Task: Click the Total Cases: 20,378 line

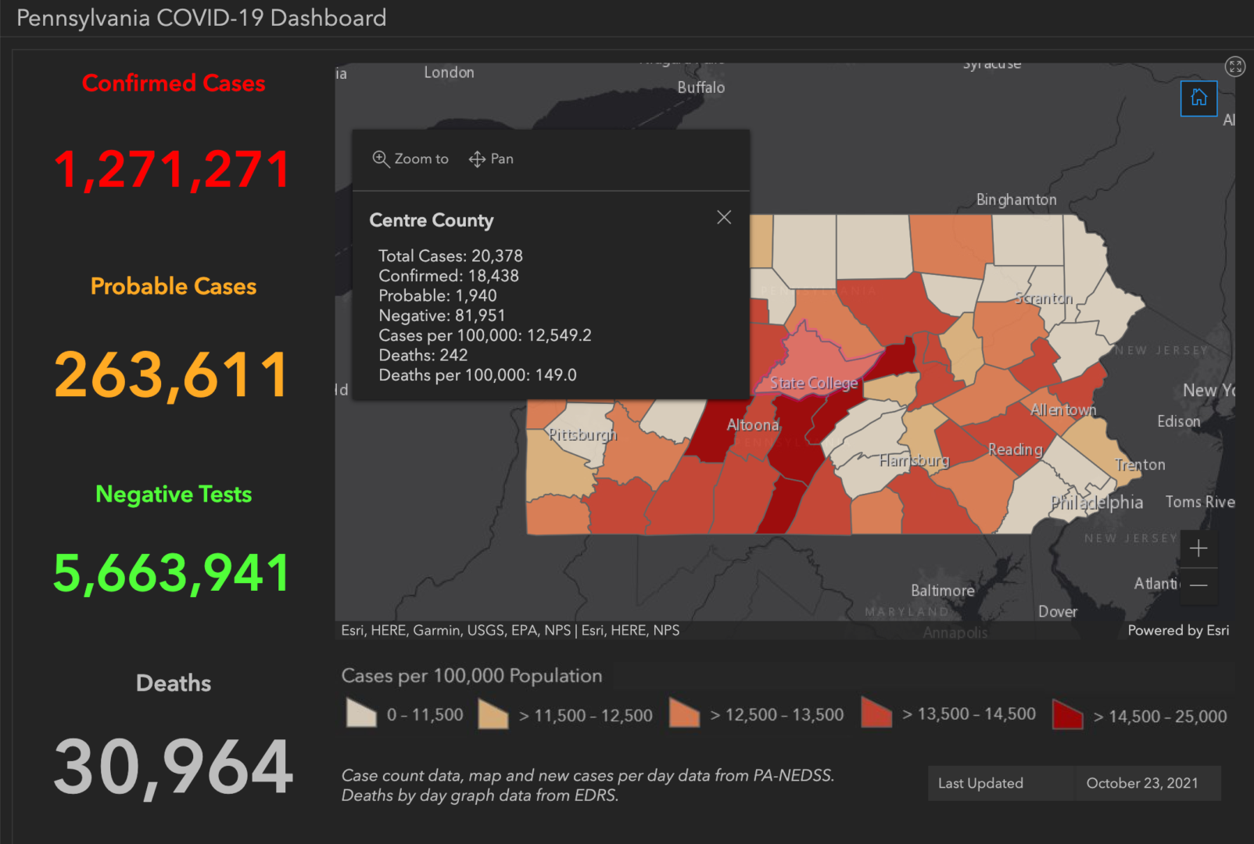Action: (450, 256)
